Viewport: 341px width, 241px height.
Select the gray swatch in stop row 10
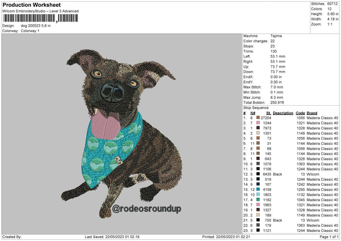pyautogui.click(x=258, y=164)
